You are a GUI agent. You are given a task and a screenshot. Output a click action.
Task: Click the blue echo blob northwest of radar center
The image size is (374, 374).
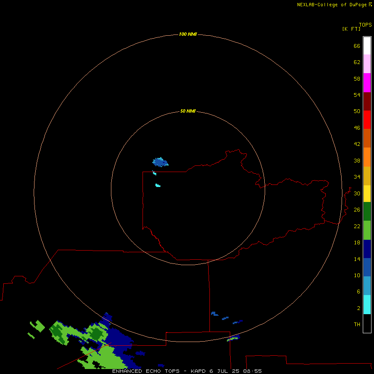(x=160, y=162)
